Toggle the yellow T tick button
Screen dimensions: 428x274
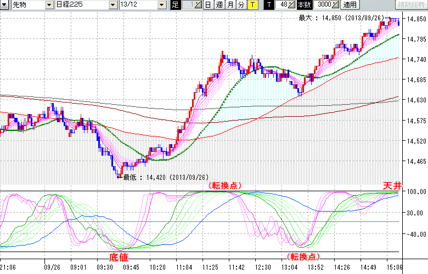[x=252, y=5]
